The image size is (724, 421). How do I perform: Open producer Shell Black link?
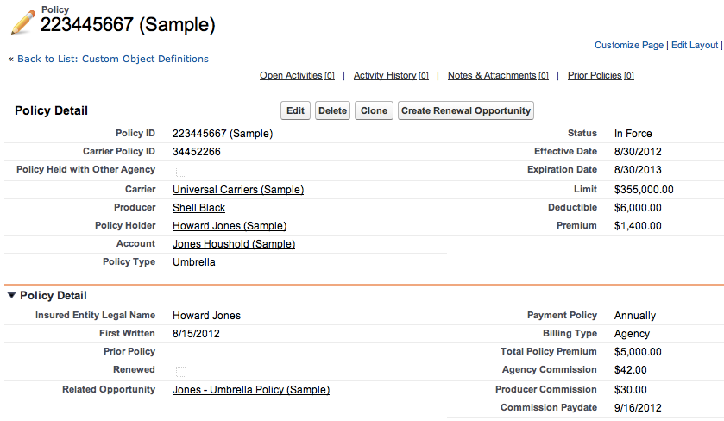[199, 208]
